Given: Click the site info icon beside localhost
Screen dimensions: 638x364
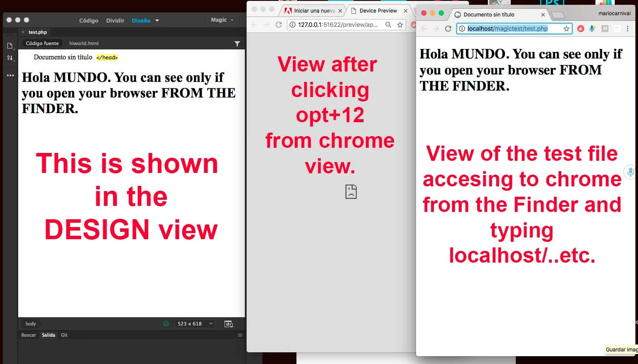Looking at the screenshot, I should coord(462,29).
